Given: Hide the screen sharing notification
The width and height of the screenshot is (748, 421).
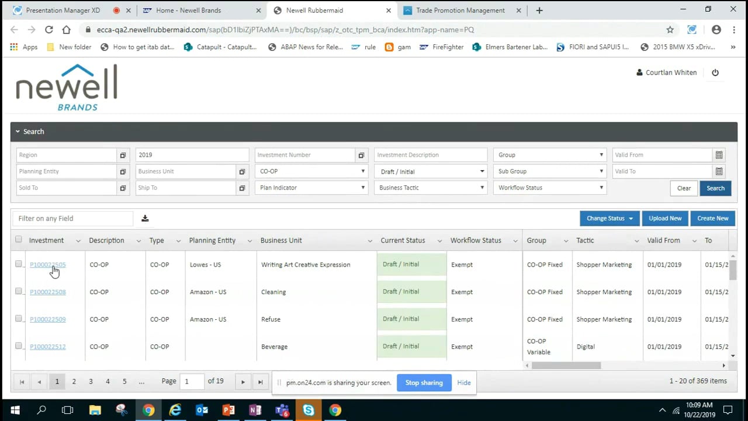Looking at the screenshot, I should [464, 382].
